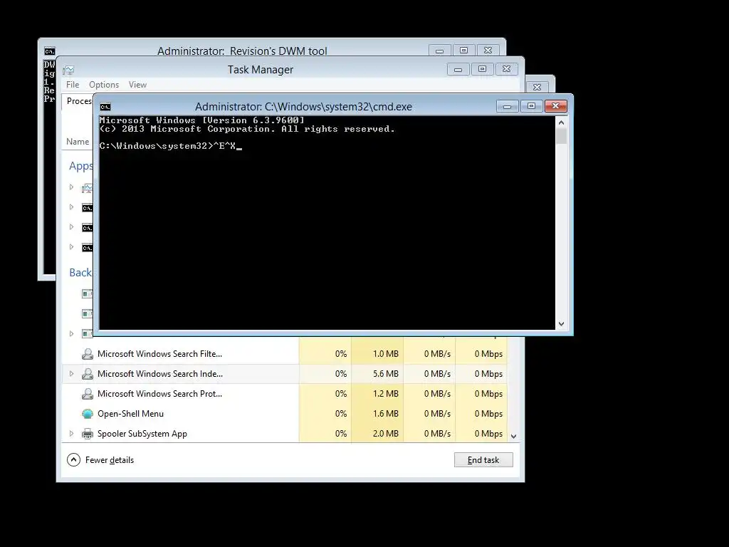Click the DWM tool window console icon
The image size is (729, 547).
(50, 51)
